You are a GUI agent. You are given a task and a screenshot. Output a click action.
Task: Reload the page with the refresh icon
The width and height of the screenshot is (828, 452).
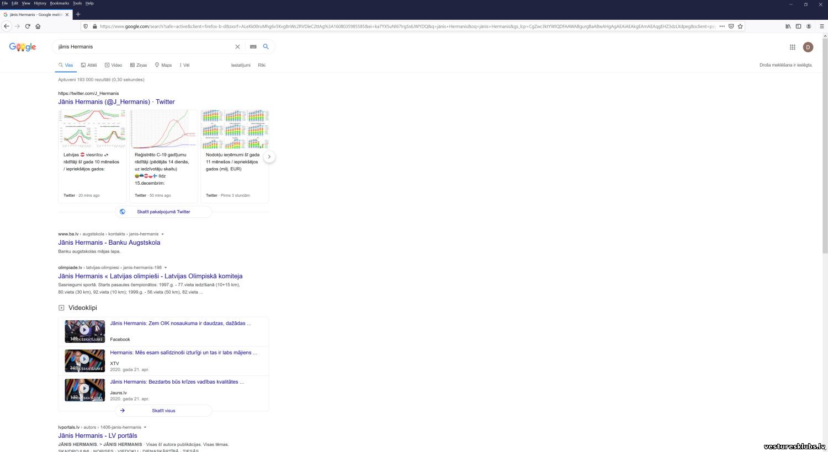pyautogui.click(x=28, y=26)
